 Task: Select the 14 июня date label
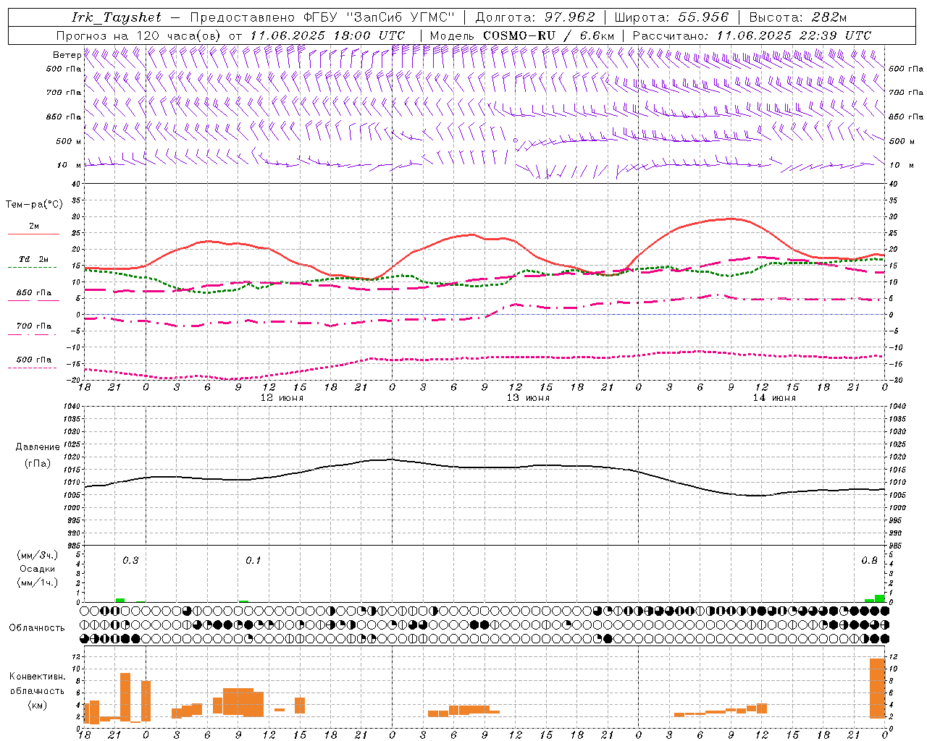tap(774, 398)
